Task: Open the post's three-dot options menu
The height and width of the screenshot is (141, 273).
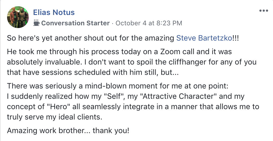Action: (263, 11)
